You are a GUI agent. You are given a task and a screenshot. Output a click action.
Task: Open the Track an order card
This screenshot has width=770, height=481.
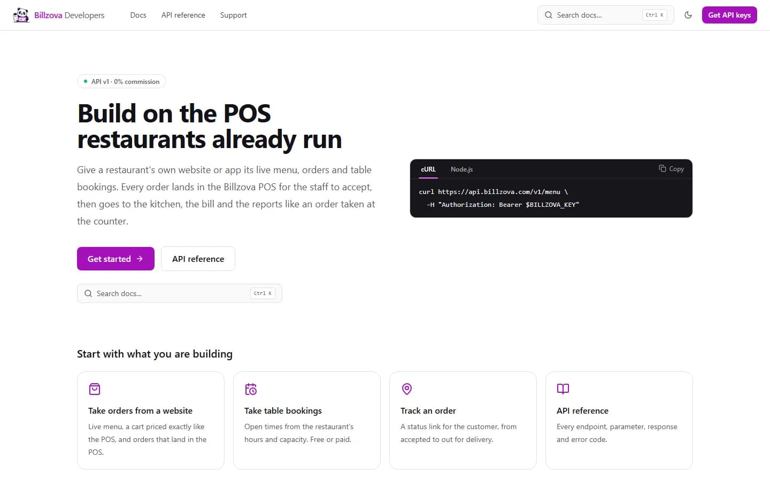coord(463,421)
